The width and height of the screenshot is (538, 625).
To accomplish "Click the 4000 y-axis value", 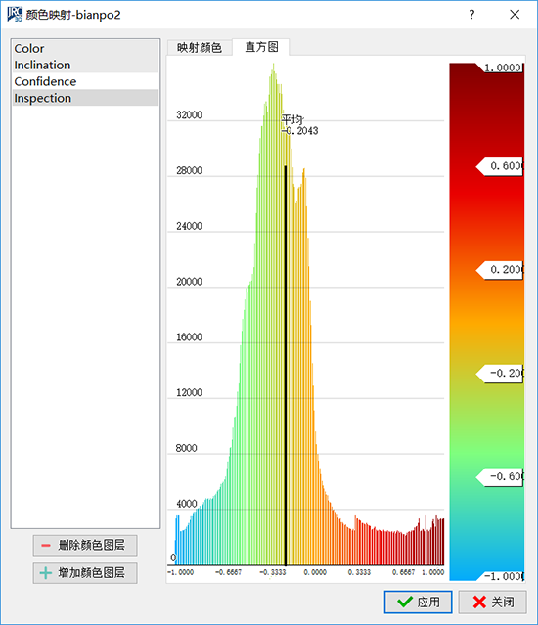I will pyautogui.click(x=187, y=504).
